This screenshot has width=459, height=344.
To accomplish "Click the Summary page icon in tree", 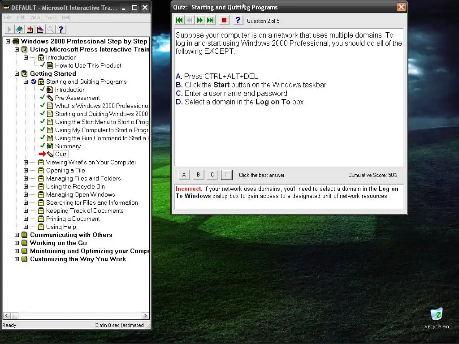I will [x=50, y=146].
